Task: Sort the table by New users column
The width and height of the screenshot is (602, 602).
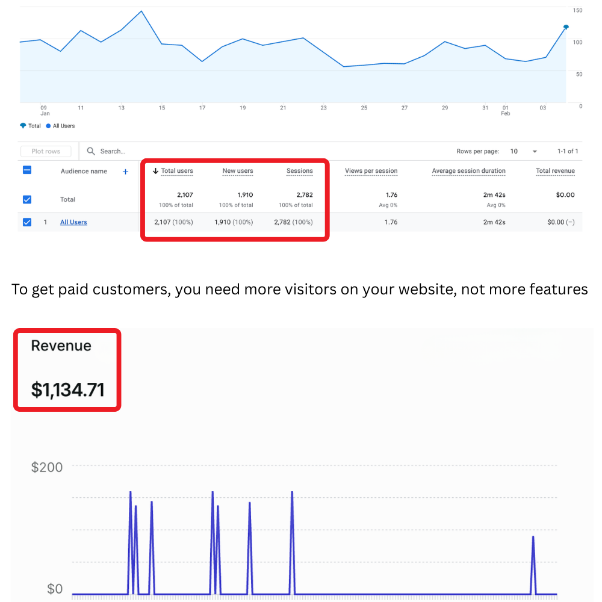Action: coord(237,170)
